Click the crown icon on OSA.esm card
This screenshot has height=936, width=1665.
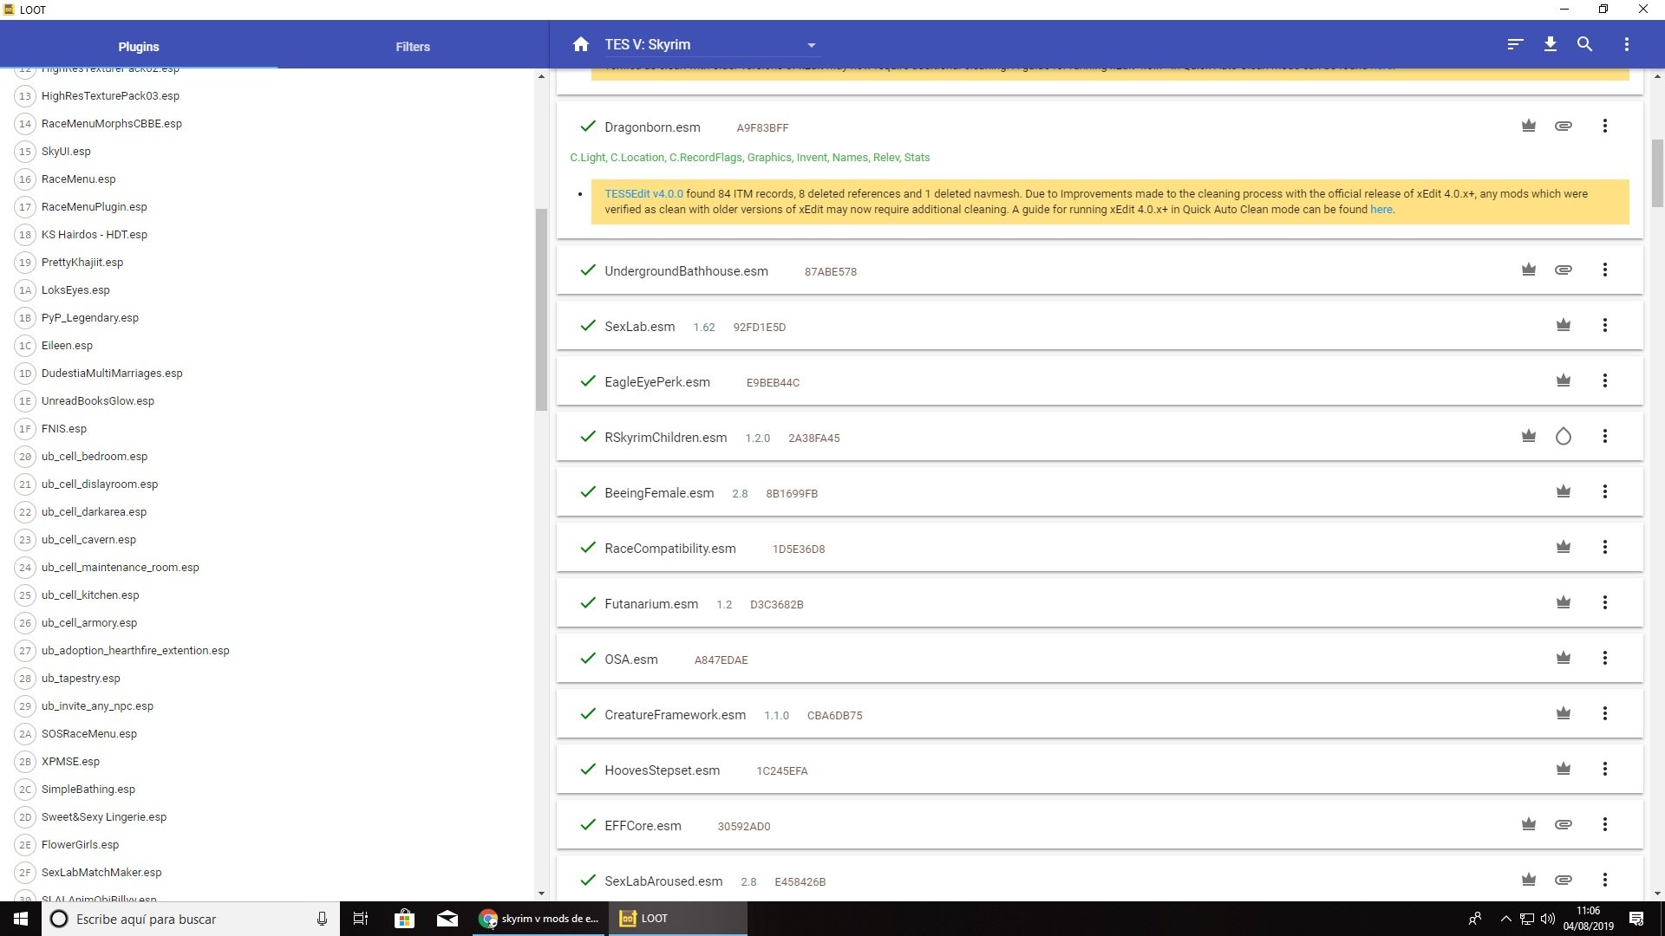[x=1564, y=658]
